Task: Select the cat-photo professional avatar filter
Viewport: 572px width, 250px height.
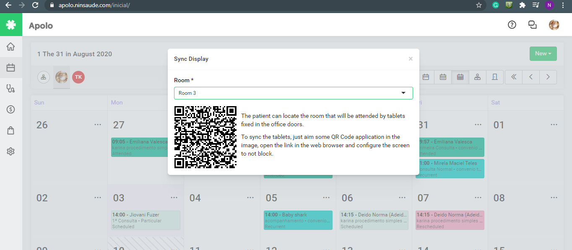Action: [x=62, y=77]
